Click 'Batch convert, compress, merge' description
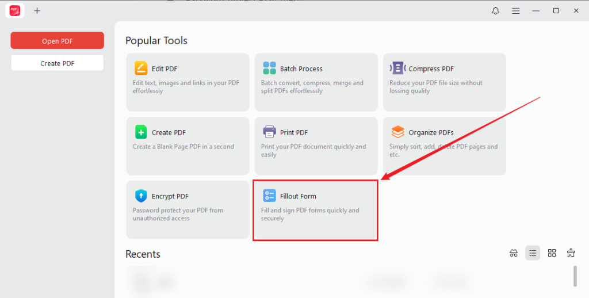The width and height of the screenshot is (589, 298). 312,87
